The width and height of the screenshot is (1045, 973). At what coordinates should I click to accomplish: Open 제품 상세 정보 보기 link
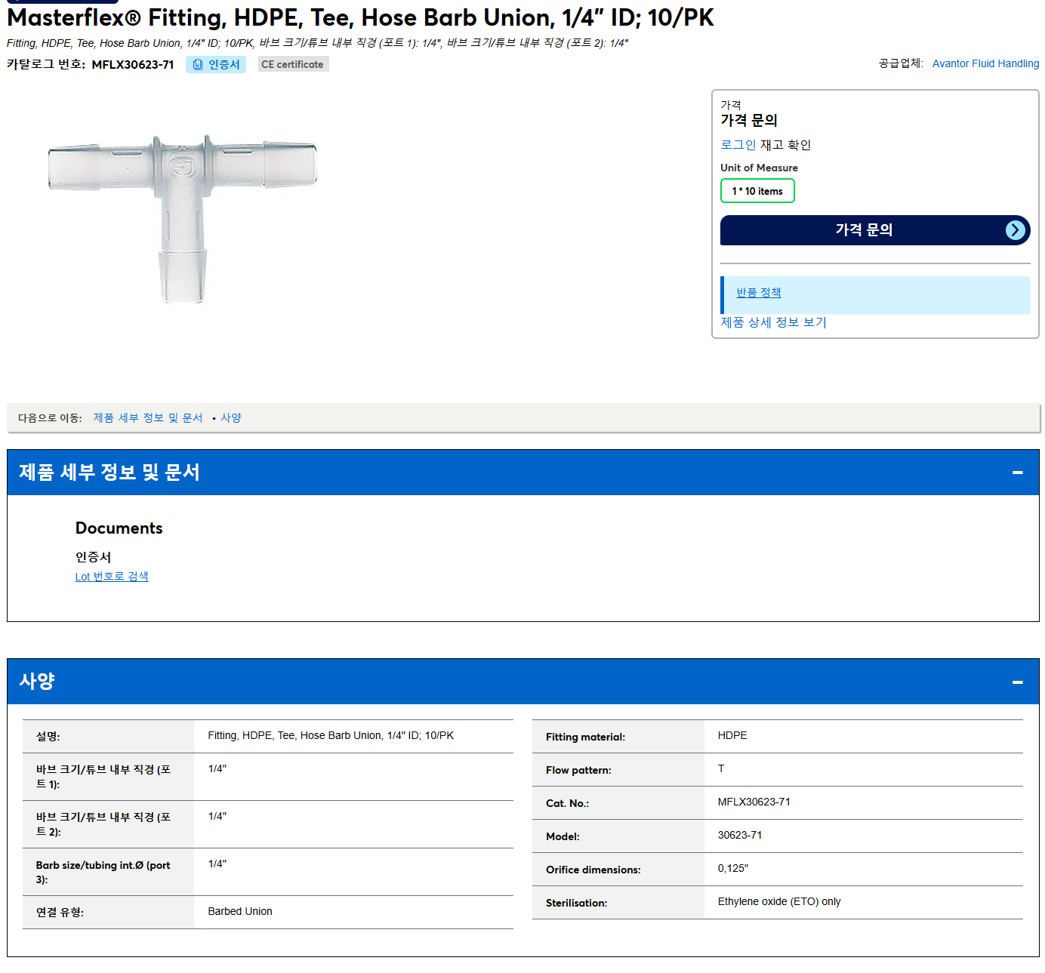(773, 322)
